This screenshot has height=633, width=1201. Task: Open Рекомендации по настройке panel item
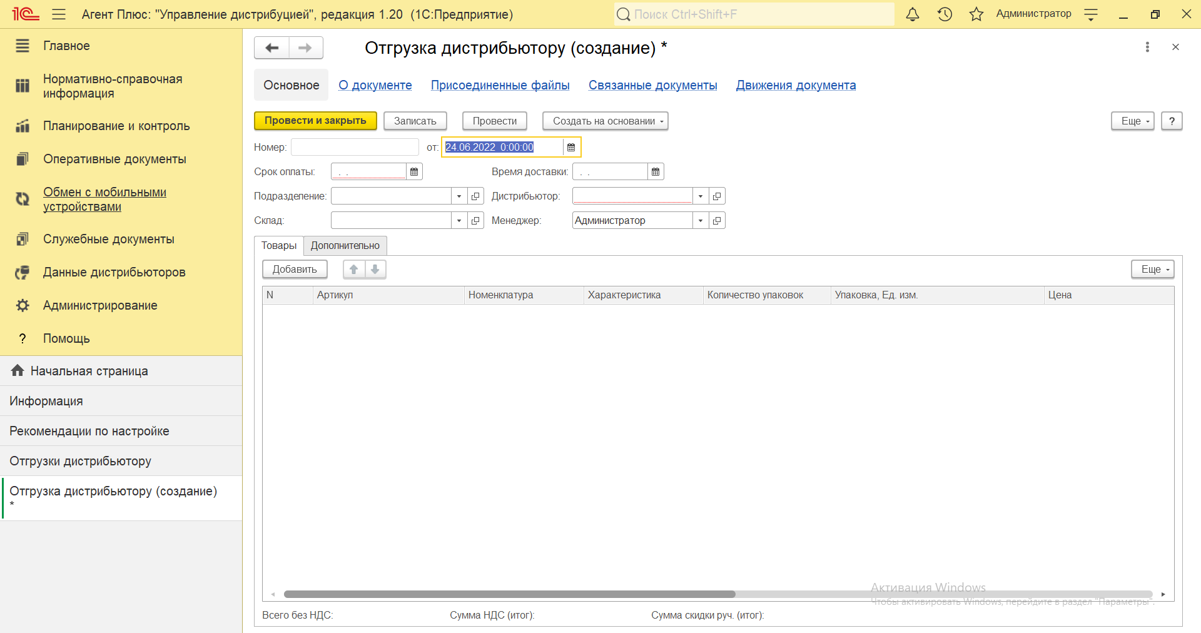pyautogui.click(x=121, y=431)
